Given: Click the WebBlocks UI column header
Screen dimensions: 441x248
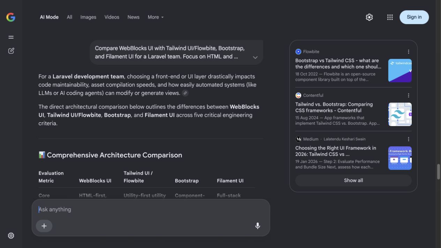Looking at the screenshot, I should click(95, 181).
